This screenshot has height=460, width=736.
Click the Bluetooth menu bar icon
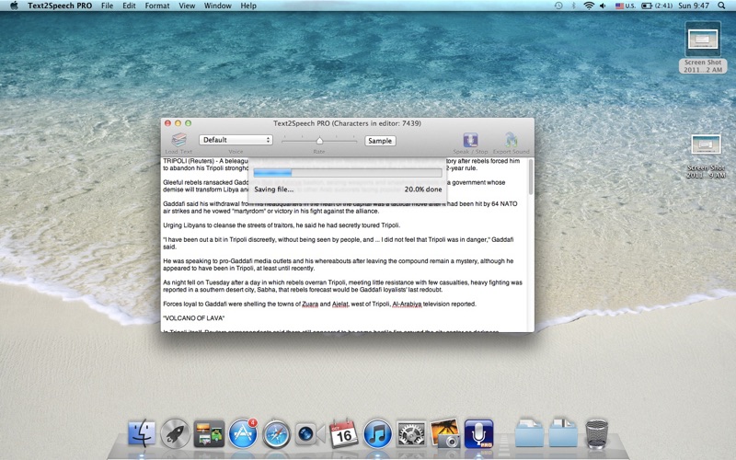point(573,6)
